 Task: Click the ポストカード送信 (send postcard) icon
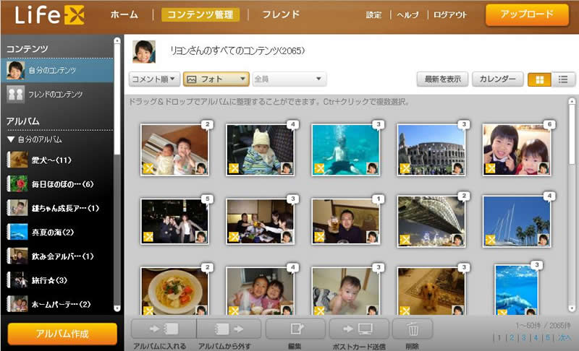[359, 329]
